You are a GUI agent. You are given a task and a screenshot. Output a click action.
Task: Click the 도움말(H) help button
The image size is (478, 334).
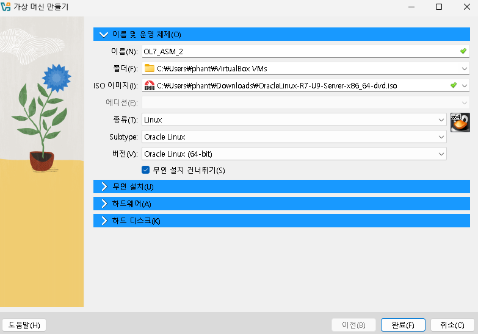[x=24, y=325]
